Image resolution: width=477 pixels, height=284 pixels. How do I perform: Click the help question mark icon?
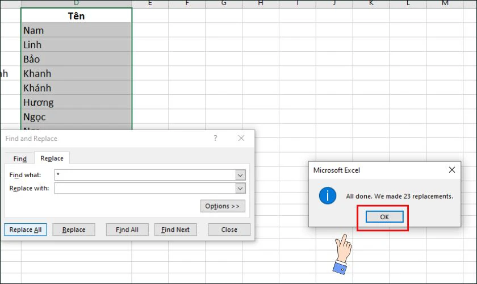coord(215,138)
